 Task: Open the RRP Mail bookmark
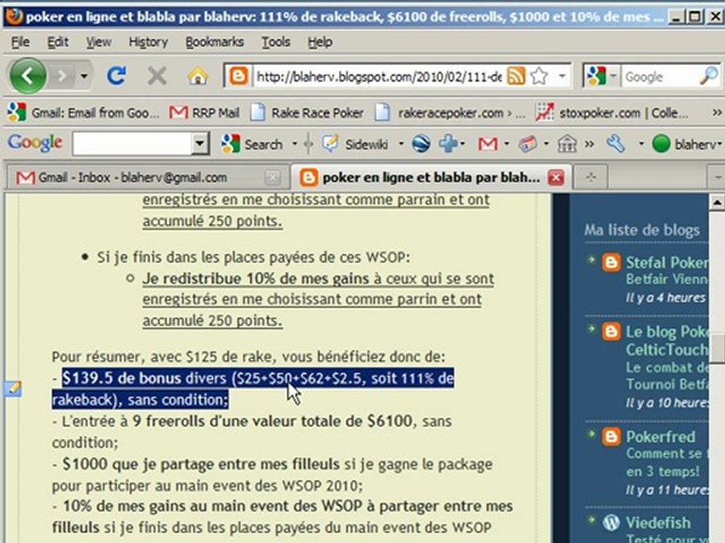click(x=205, y=112)
